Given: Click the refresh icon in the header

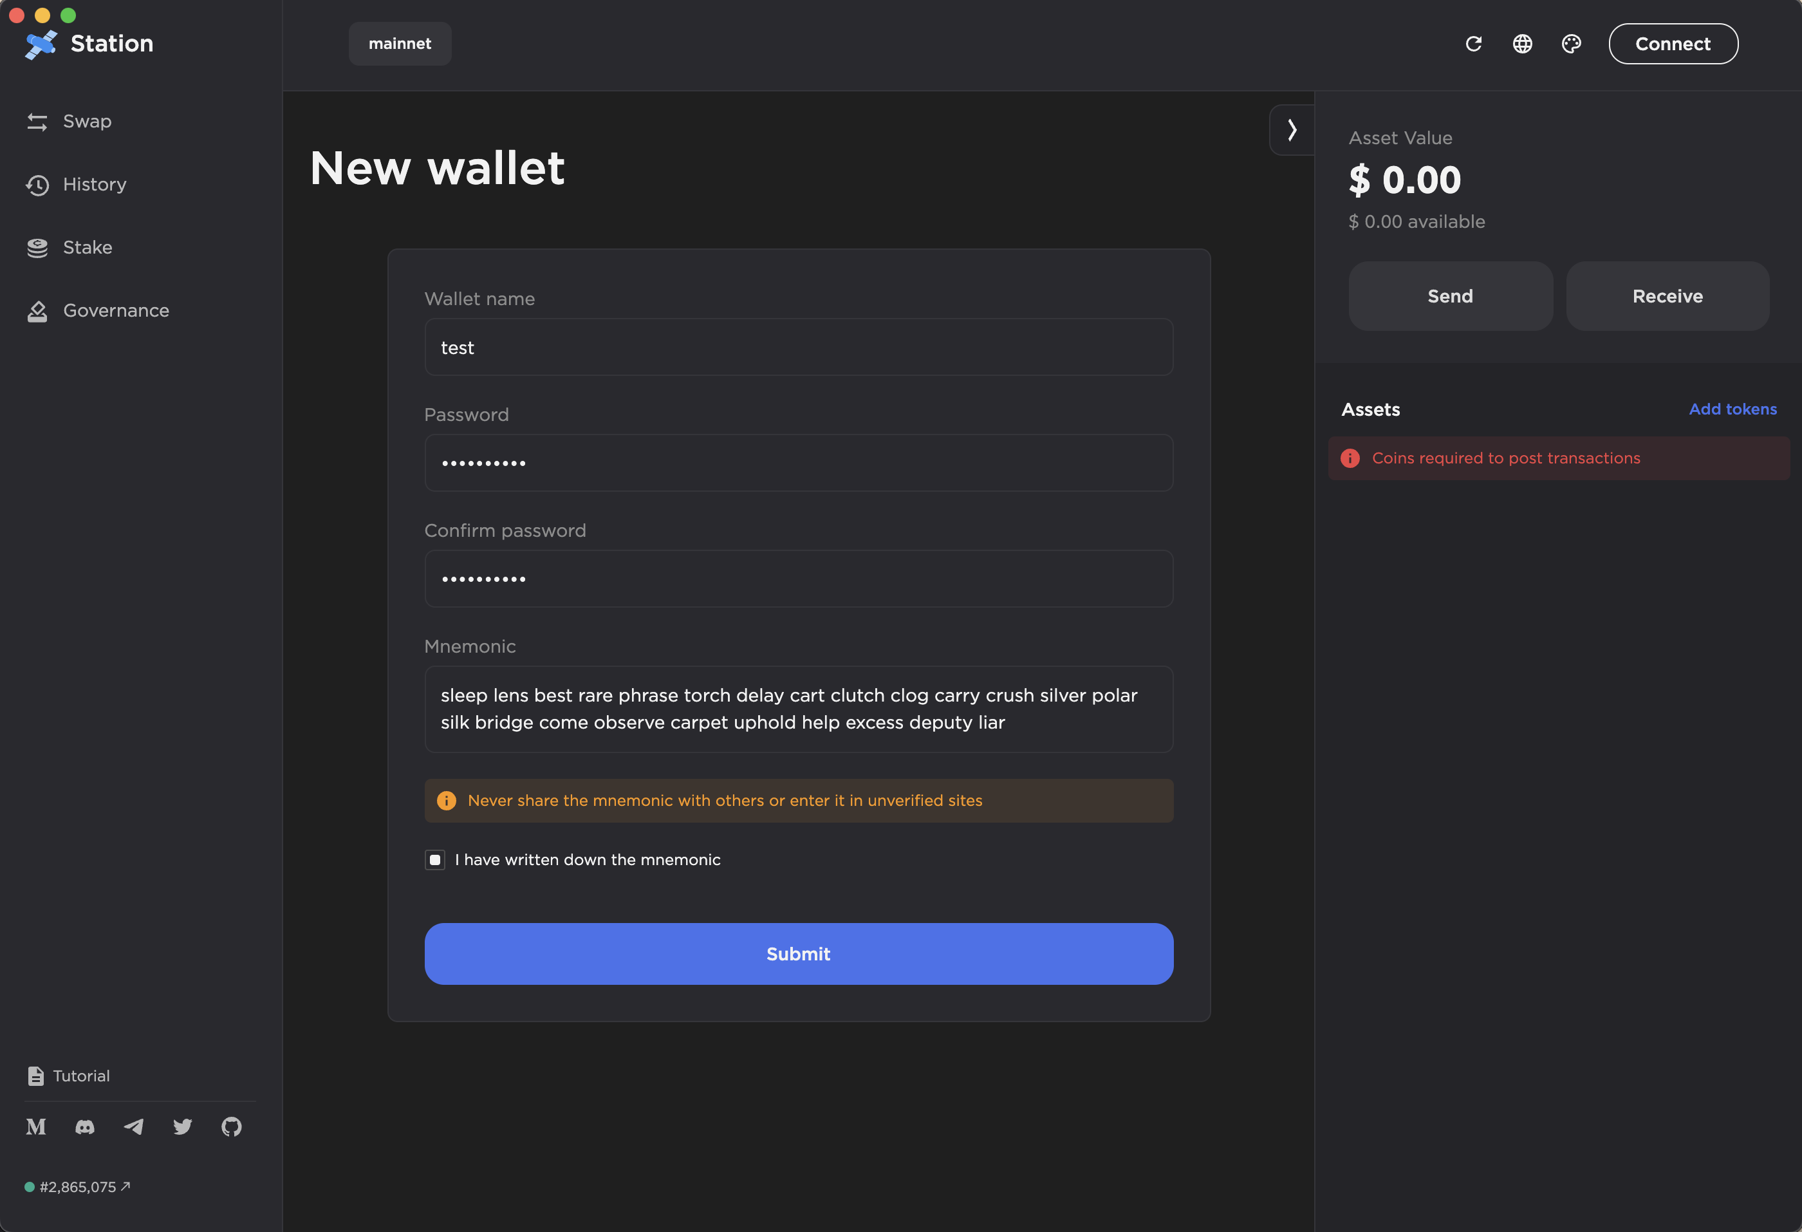Looking at the screenshot, I should 1473,44.
